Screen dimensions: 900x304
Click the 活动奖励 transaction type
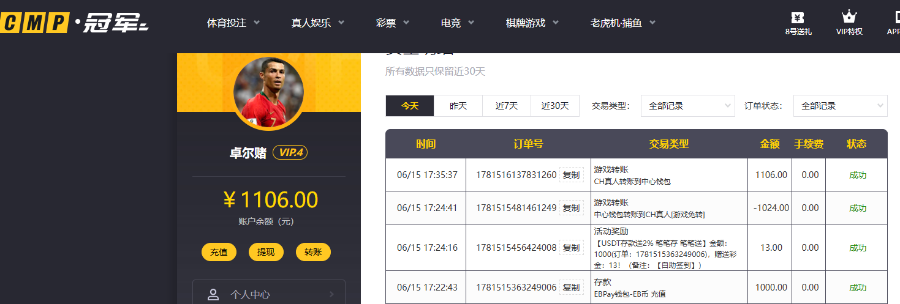click(611, 231)
